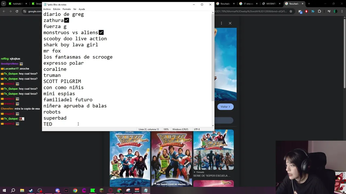The image size is (346, 194).
Task: Click the Google Lens extension icon in toolbar
Action: (300, 11)
